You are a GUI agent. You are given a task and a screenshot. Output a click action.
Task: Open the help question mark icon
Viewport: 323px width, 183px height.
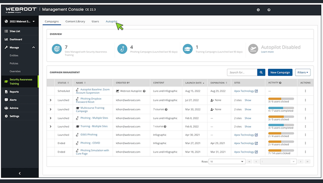[269, 9]
